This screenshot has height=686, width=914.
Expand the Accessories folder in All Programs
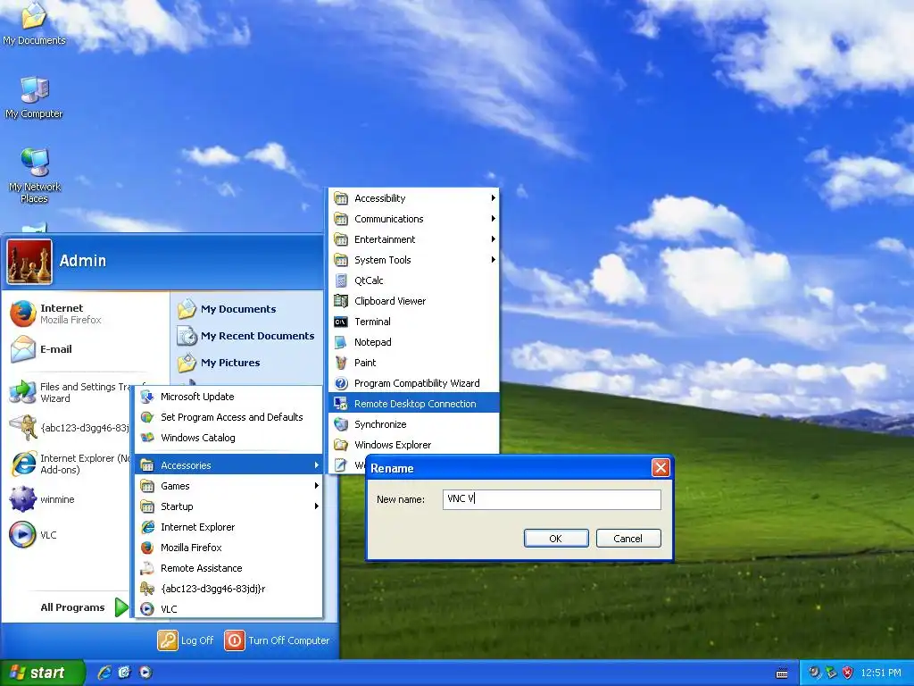228,464
